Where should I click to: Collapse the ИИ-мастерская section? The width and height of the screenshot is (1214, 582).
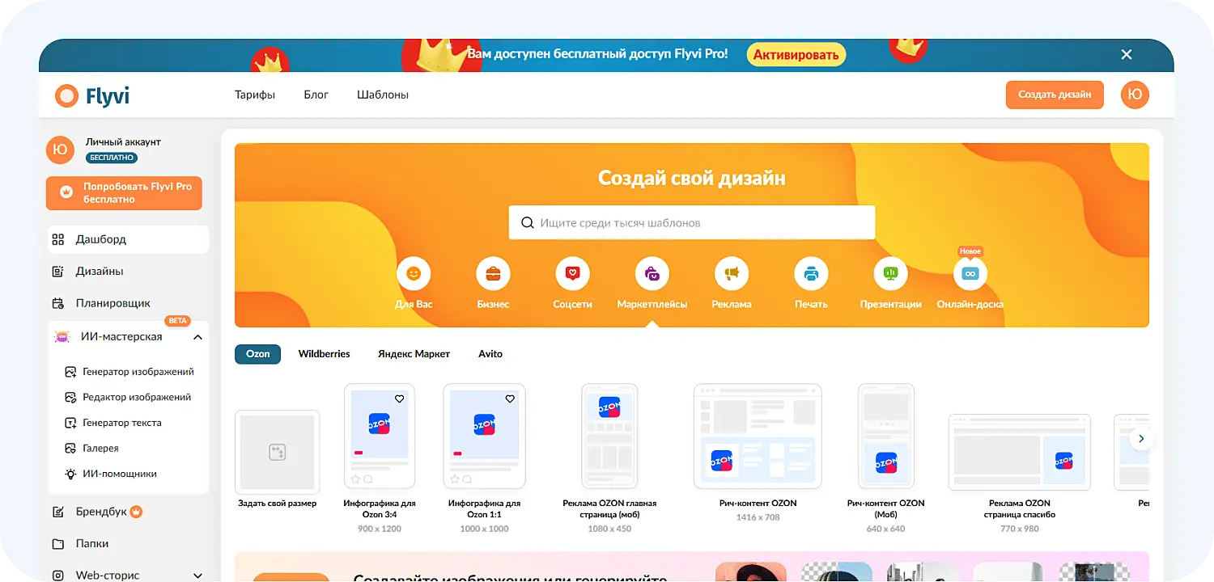click(197, 336)
